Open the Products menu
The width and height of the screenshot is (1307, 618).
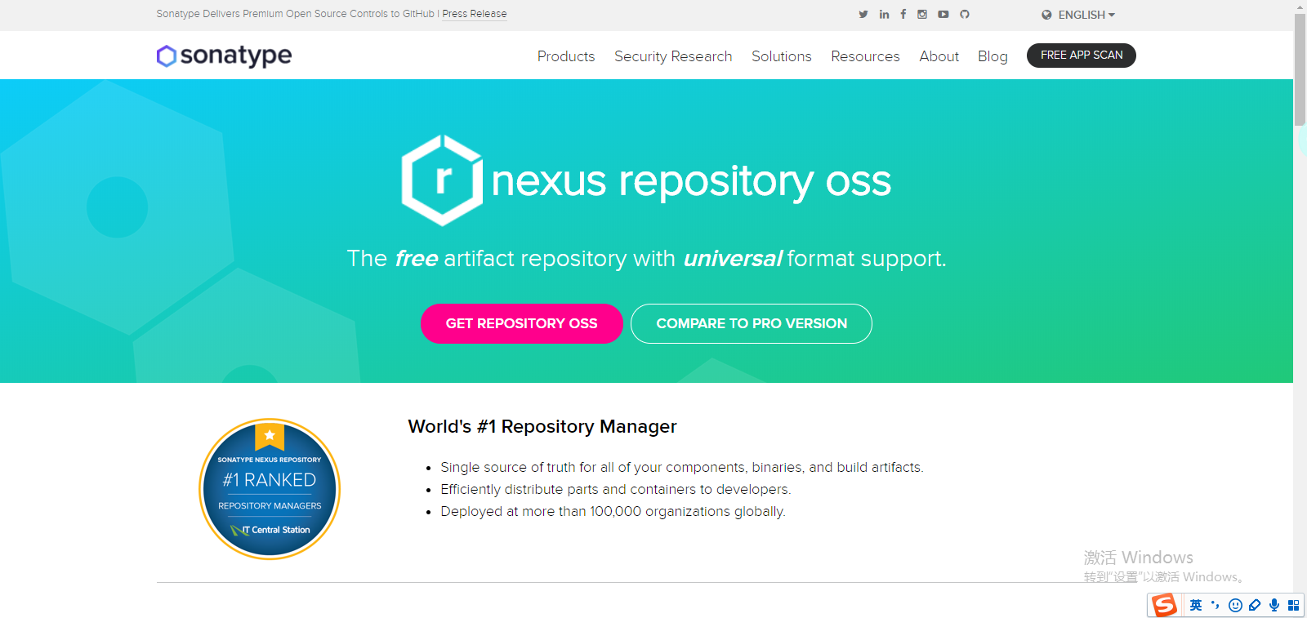tap(566, 56)
